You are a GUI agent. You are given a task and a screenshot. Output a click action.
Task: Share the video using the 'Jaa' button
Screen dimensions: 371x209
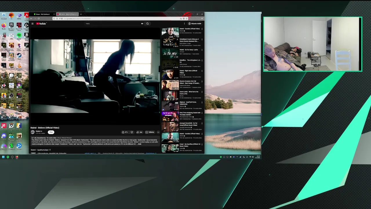tap(139, 132)
